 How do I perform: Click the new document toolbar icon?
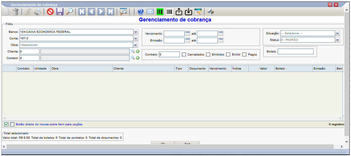coord(6,12)
